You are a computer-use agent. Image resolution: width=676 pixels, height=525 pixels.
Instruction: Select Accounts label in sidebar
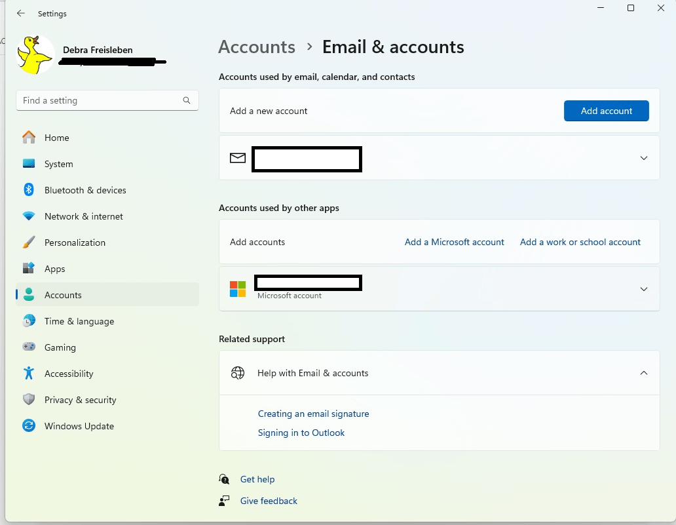63,295
